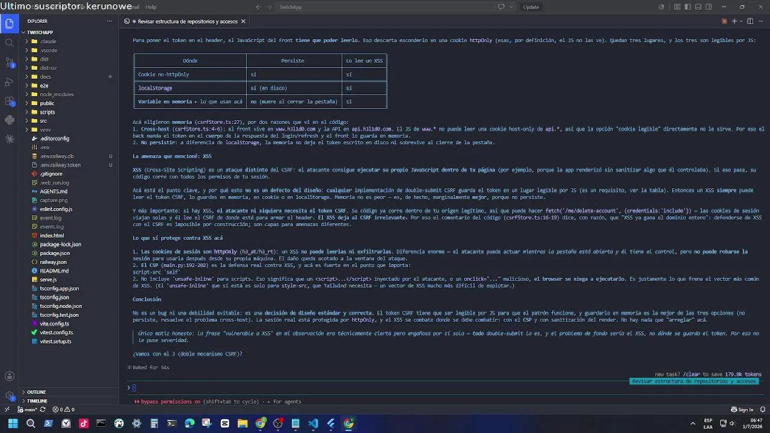770x433 pixels.
Task: Click the synchronize changes icon in the status bar
Action: pos(42,410)
